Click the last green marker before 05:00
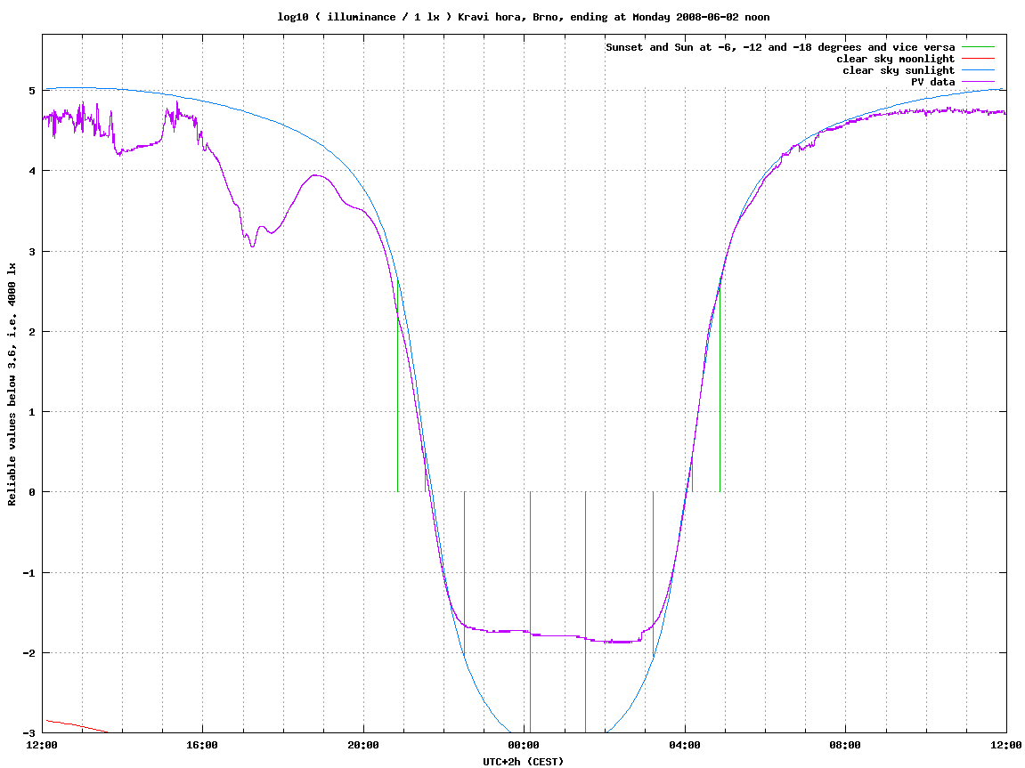1025x768 pixels. [720, 385]
